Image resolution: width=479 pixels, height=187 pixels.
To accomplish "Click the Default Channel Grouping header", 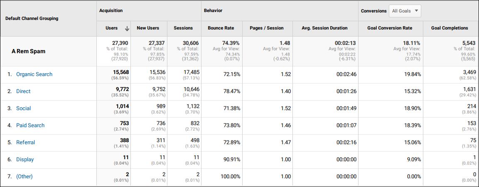I will [32, 18].
